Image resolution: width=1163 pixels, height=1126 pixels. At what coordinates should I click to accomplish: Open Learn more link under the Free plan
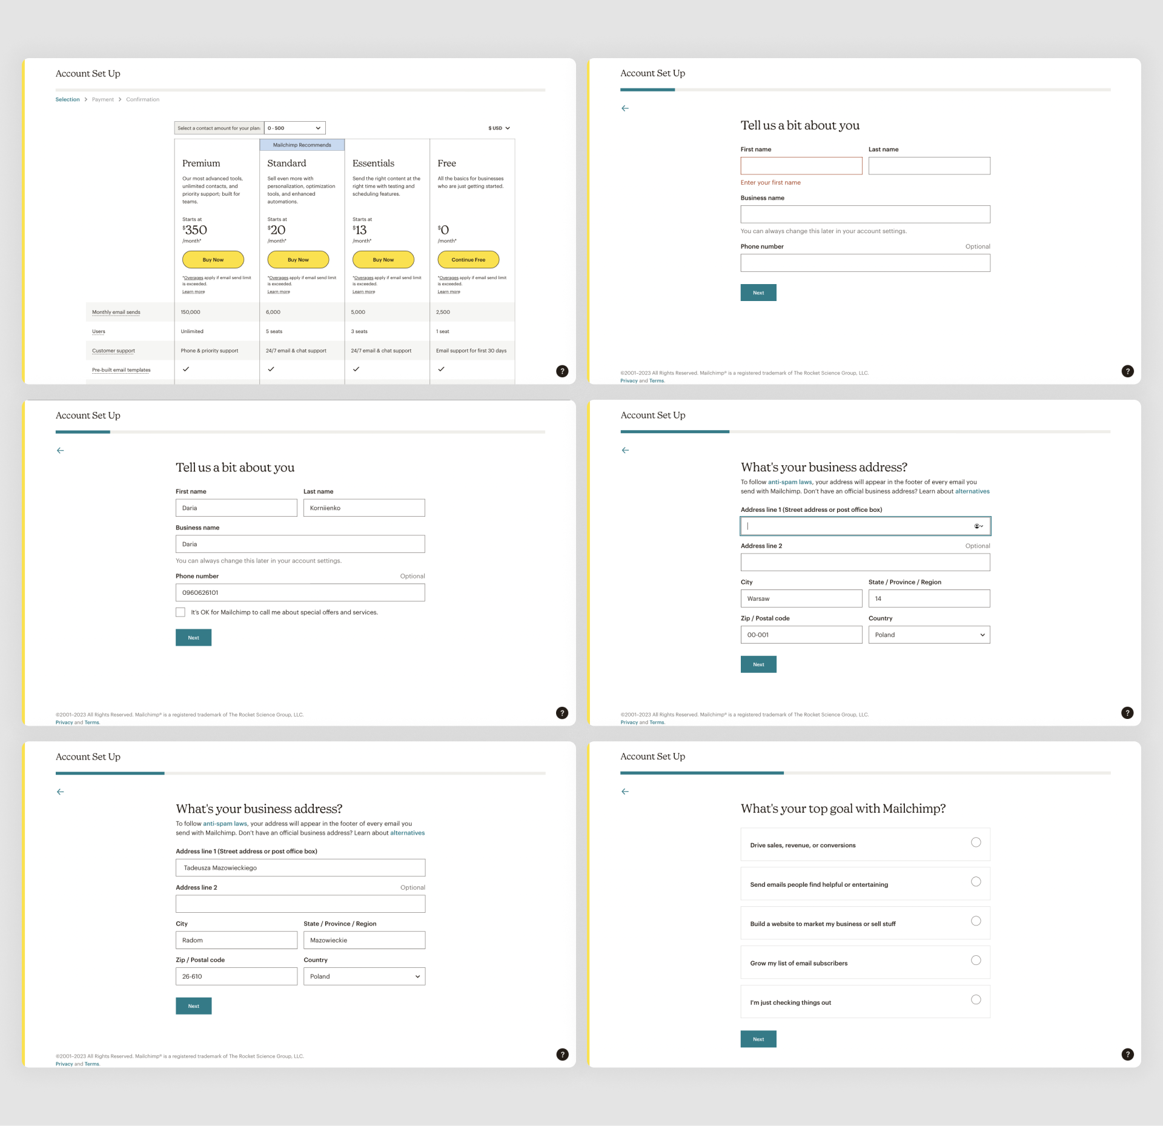click(449, 292)
